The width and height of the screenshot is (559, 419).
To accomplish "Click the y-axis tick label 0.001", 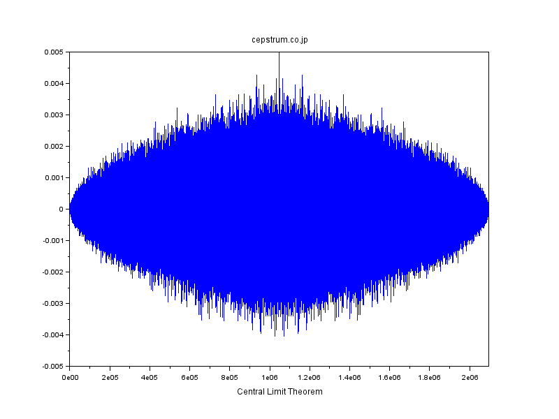I will (x=54, y=177).
